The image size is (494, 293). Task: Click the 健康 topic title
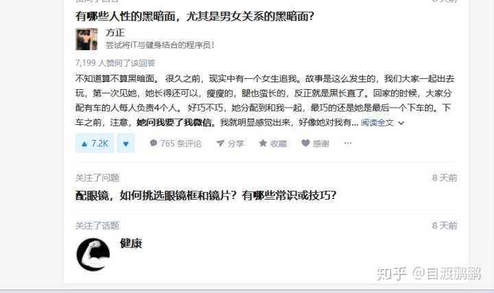click(131, 243)
